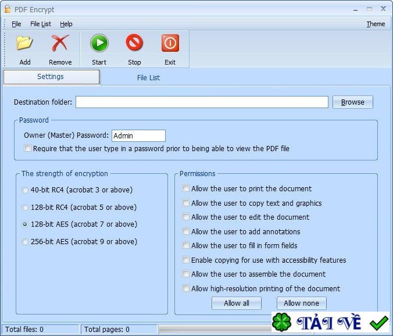Click the Allow all button

tap(237, 303)
